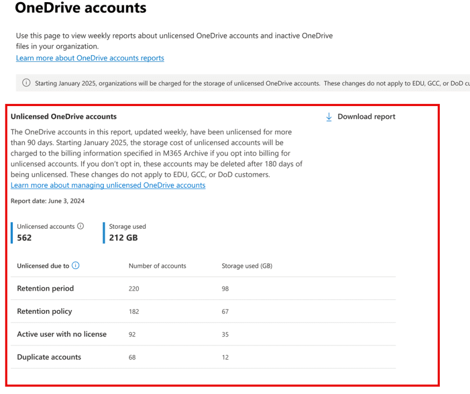Click the 35 GB value for Active user
The image size is (470, 394).
pos(225,334)
